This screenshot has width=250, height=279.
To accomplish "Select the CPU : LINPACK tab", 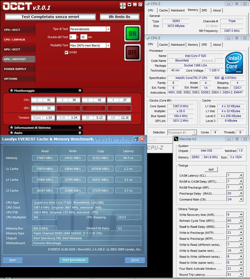I will 19,39.
